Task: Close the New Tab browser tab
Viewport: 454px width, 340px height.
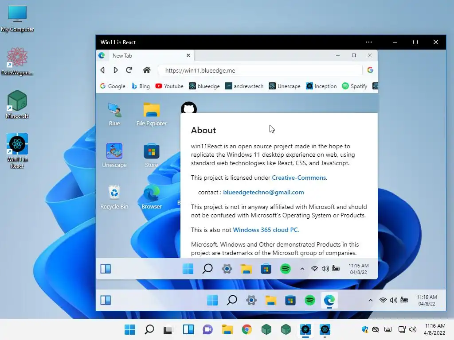Action: pos(188,55)
